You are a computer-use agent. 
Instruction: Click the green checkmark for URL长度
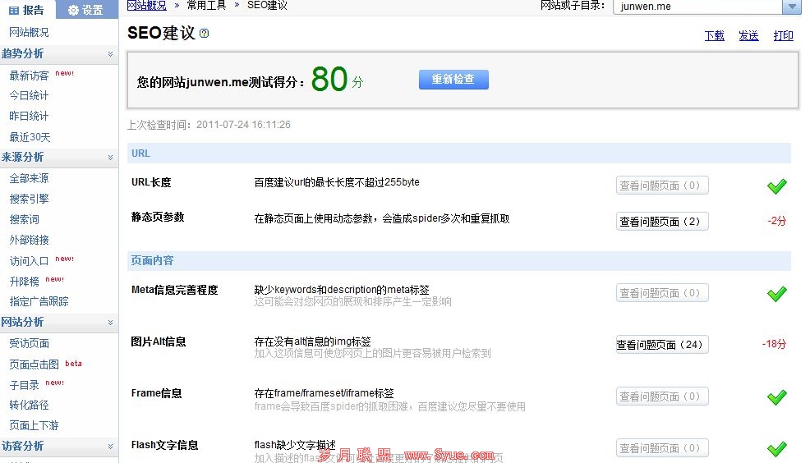(776, 186)
